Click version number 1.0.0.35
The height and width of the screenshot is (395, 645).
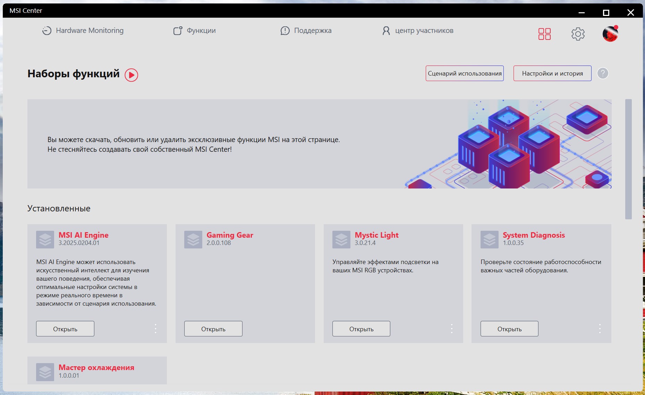pos(513,243)
